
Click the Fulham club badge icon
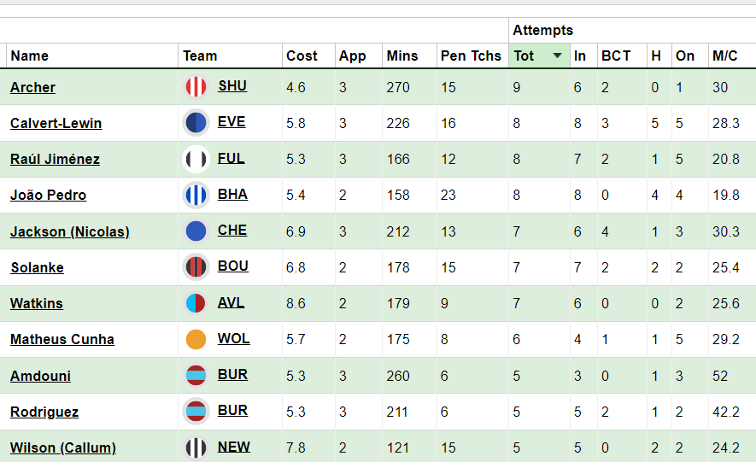(196, 159)
